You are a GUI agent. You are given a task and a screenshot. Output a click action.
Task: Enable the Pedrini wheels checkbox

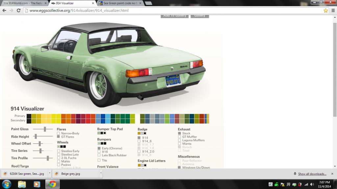[x=59, y=165]
